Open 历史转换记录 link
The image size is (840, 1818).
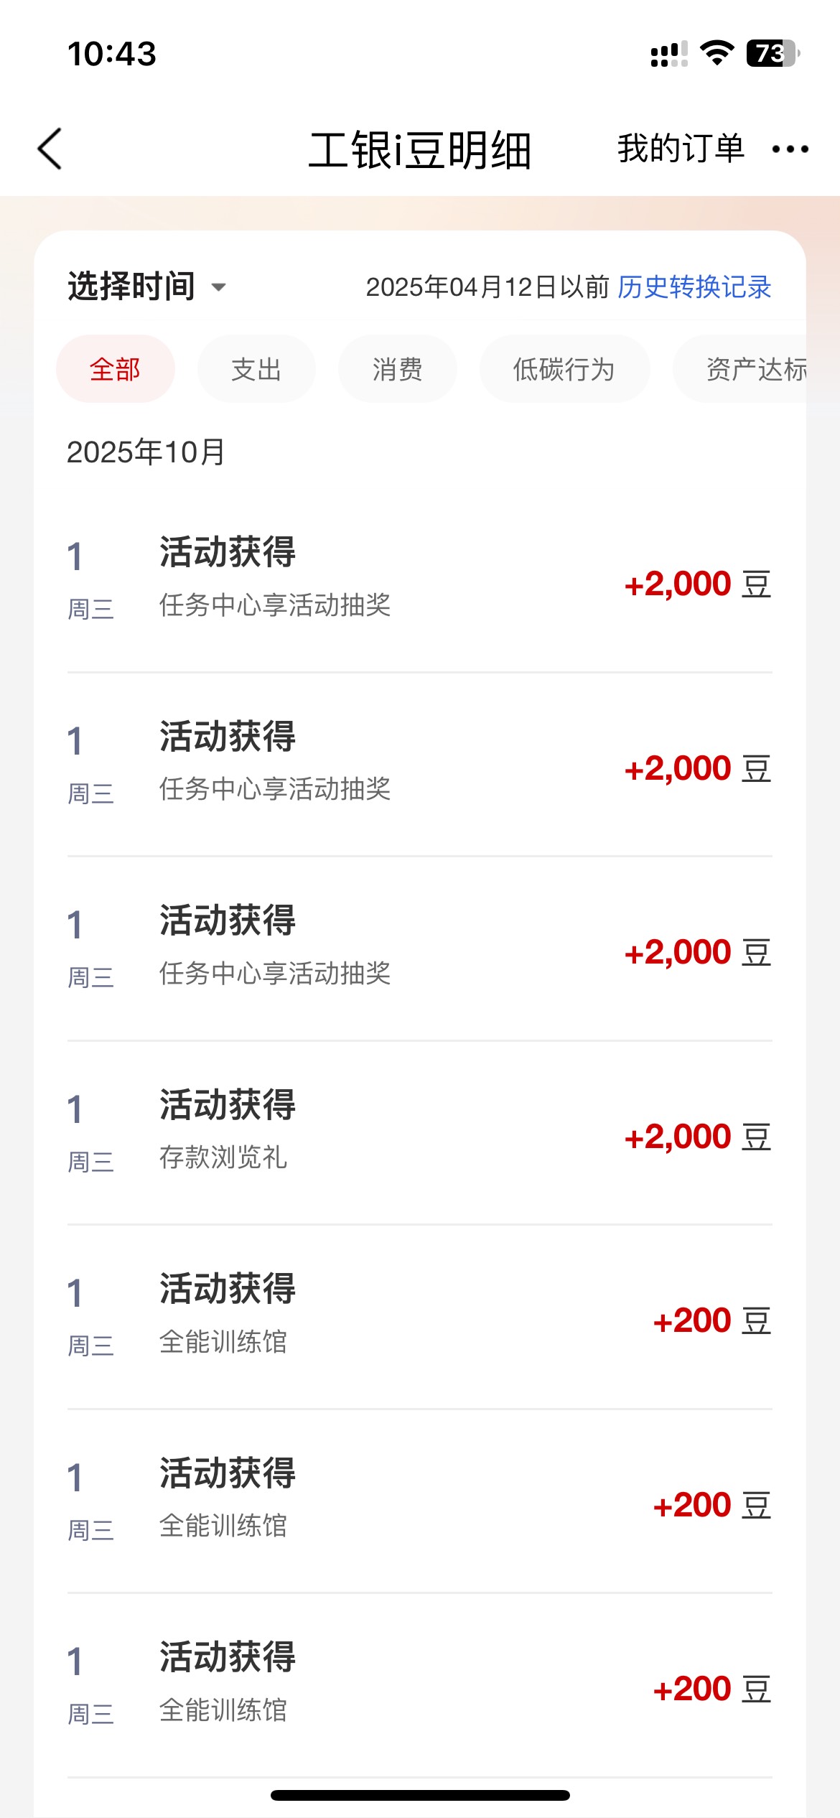tap(694, 287)
